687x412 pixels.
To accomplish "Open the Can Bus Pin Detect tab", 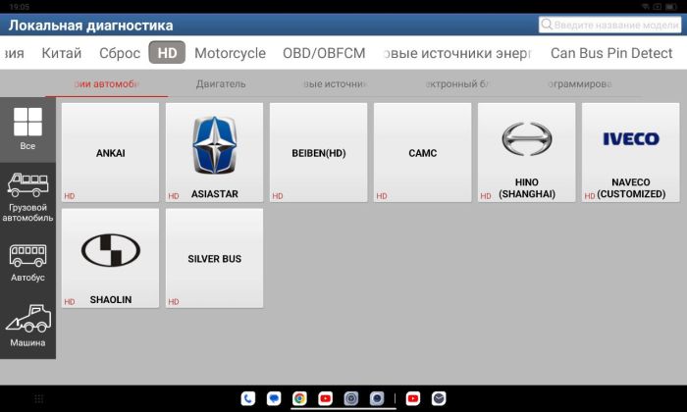I will pyautogui.click(x=611, y=53).
